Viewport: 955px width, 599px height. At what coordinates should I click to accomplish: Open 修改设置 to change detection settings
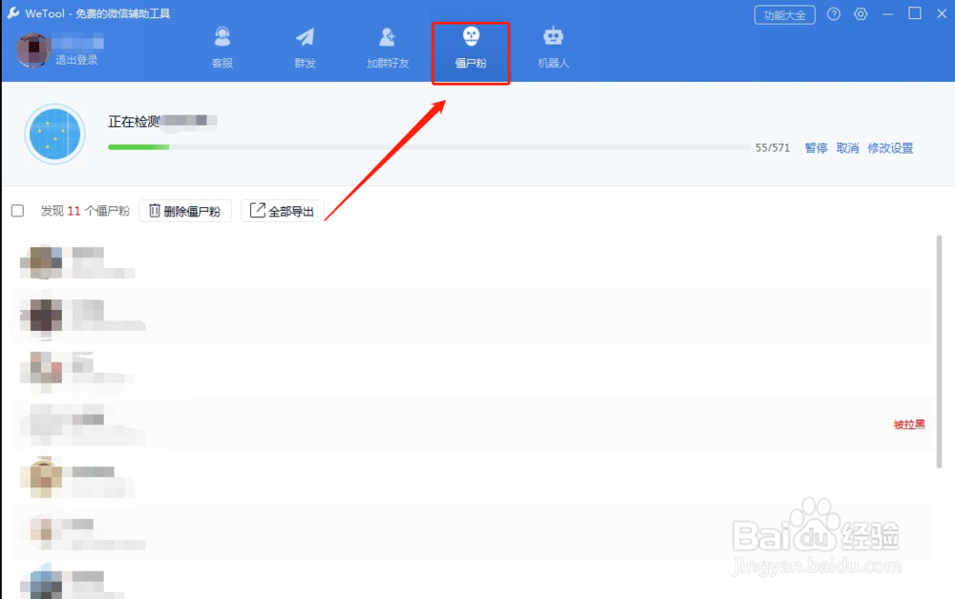tap(891, 148)
